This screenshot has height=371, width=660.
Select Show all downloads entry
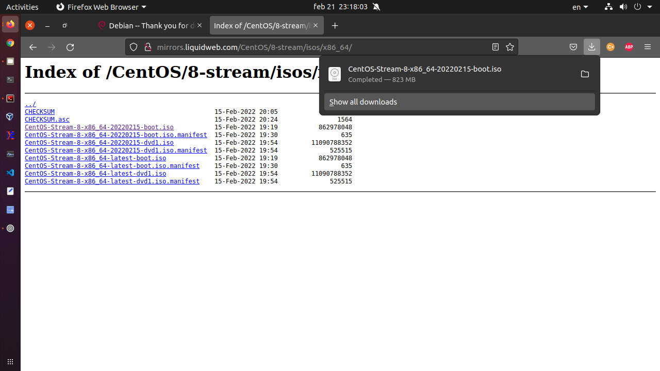point(459,102)
